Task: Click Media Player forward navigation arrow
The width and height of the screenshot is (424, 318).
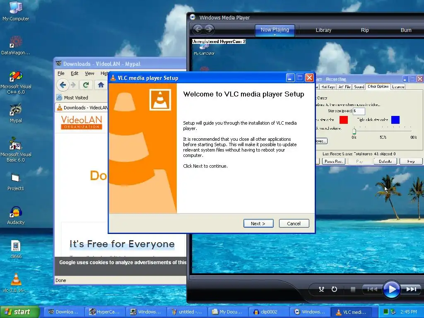Action: (209, 29)
